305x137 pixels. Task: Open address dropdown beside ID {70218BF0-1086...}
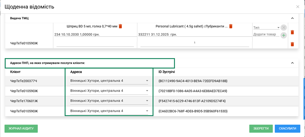(x=109, y=91)
